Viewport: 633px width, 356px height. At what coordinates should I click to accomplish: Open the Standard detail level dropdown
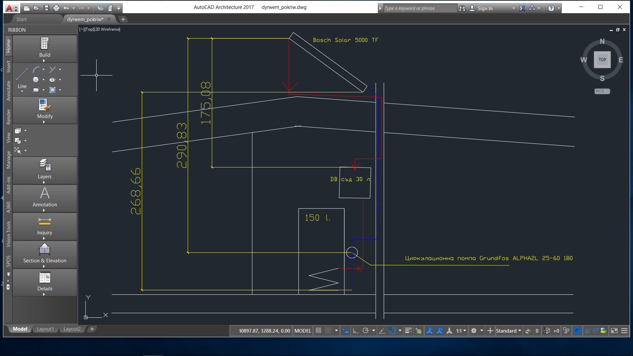click(x=508, y=331)
